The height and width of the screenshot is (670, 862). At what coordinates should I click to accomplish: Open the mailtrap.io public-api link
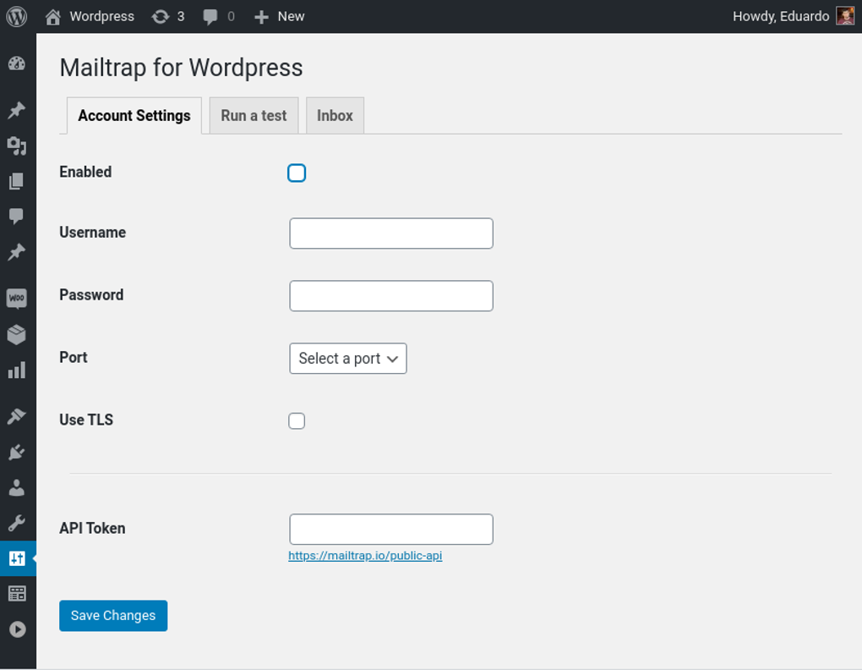click(x=365, y=556)
